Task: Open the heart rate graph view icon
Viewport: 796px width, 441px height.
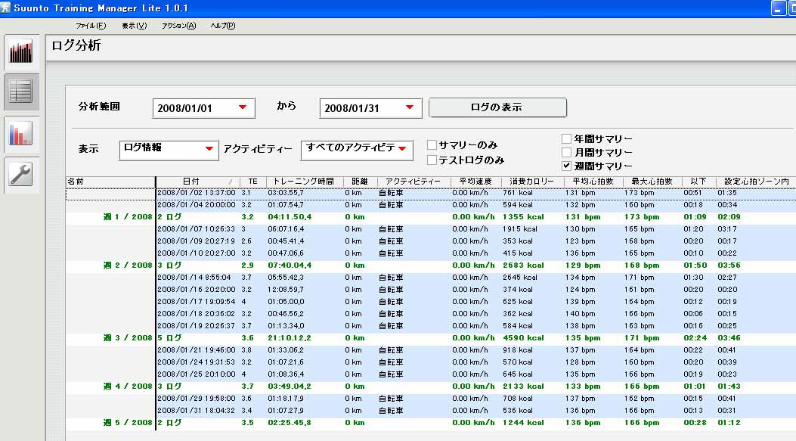Action: click(21, 52)
